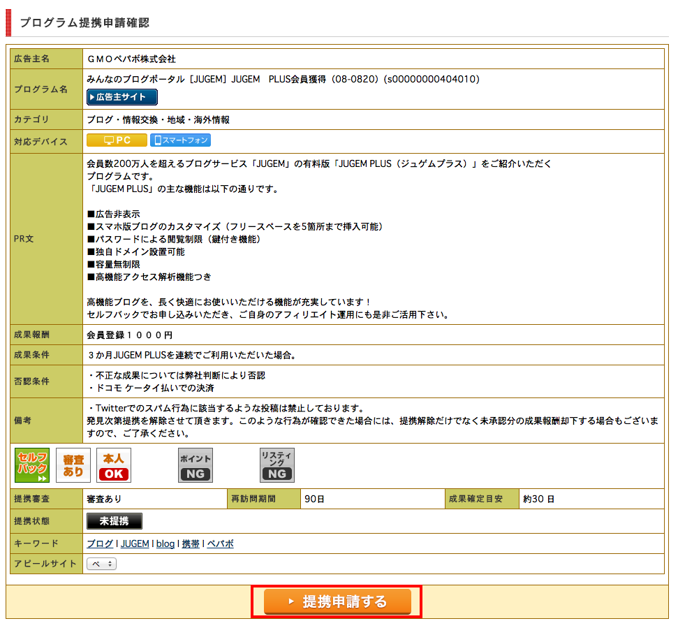Image resolution: width=678 pixels, height=628 pixels.
Task: Click the category text ブログ・情報交換・地域・海外情報
Action: coord(159,120)
